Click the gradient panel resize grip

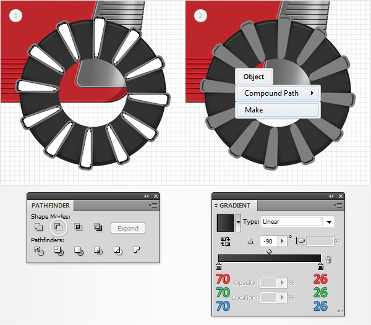click(340, 310)
